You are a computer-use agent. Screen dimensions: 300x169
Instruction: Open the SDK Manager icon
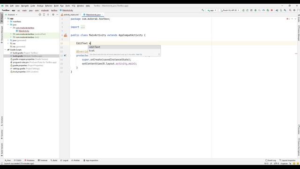285,10
